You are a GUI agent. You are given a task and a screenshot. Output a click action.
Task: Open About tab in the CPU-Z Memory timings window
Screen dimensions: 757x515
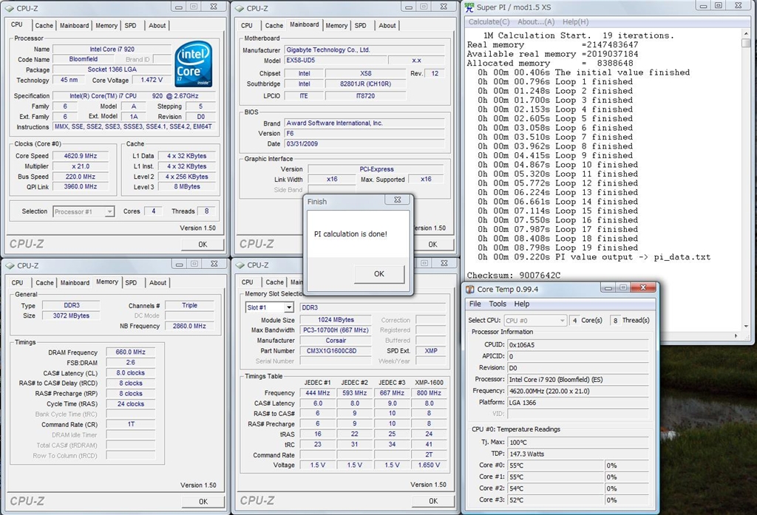tap(157, 282)
